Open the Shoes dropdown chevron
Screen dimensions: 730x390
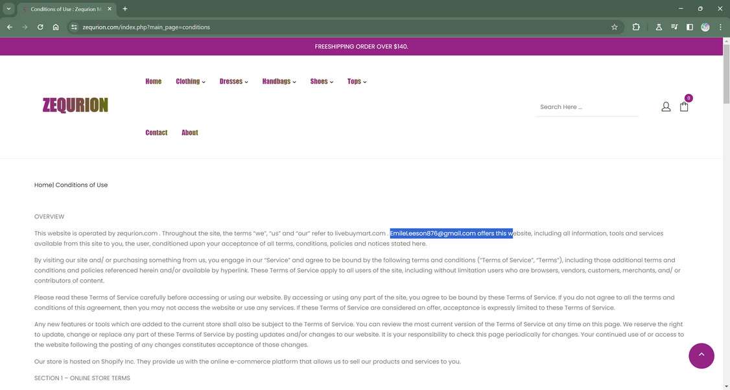(331, 82)
